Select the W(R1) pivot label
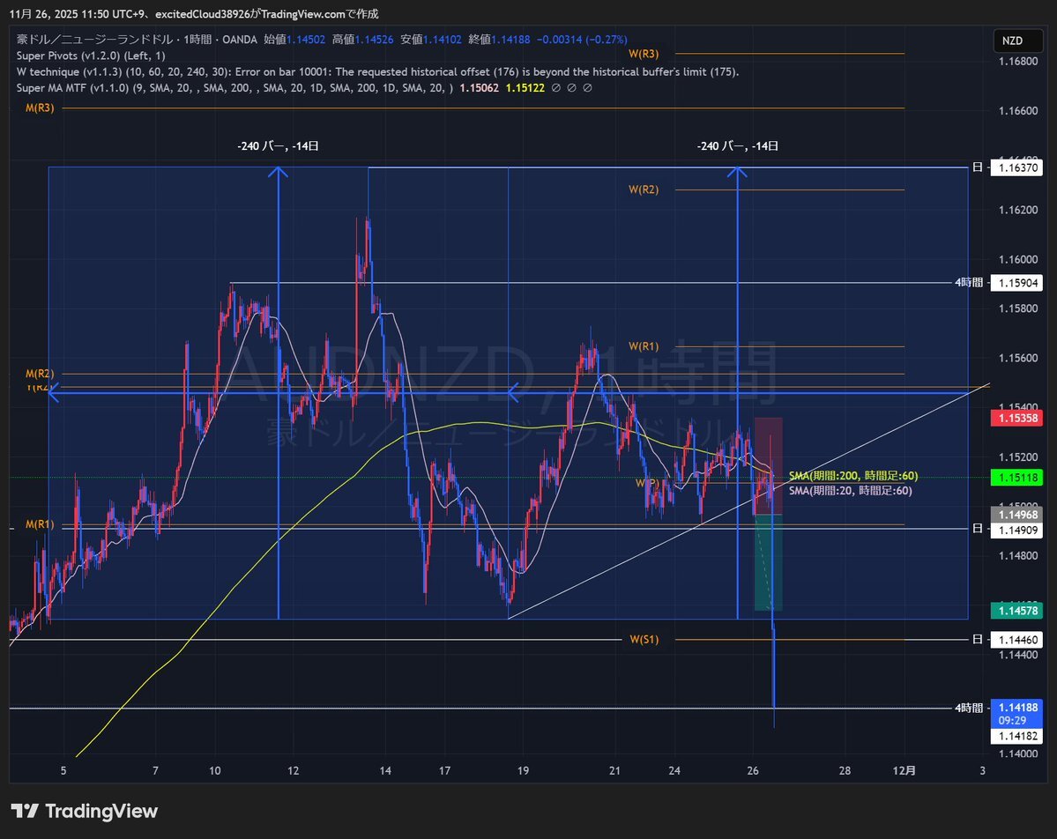Image resolution: width=1057 pixels, height=839 pixels. coord(644,346)
